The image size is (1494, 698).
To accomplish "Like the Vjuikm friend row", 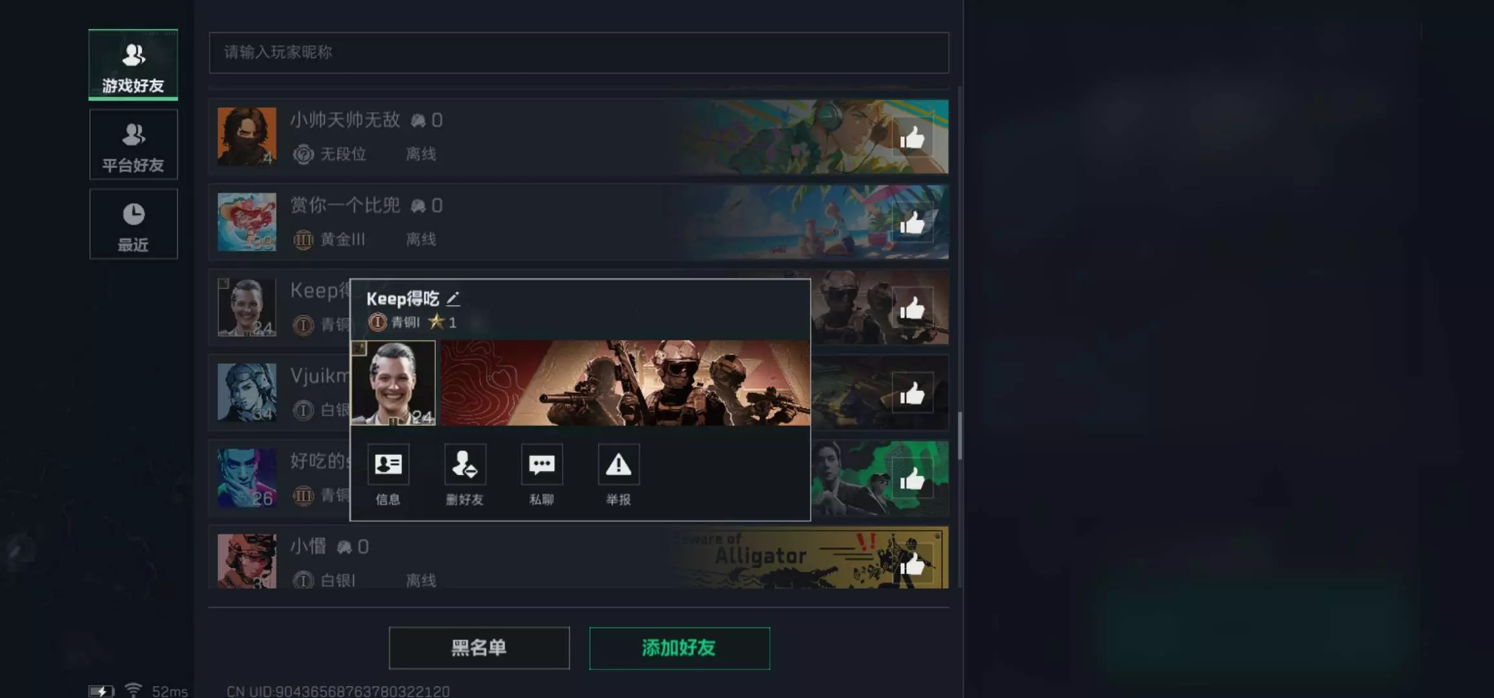I will pyautogui.click(x=913, y=394).
